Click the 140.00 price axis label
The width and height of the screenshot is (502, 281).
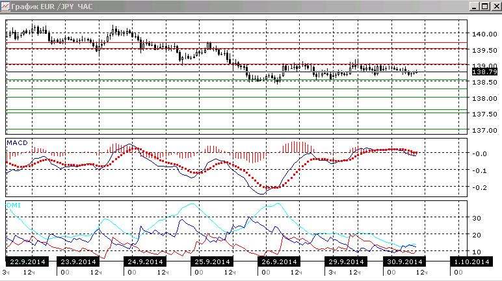tap(484, 34)
